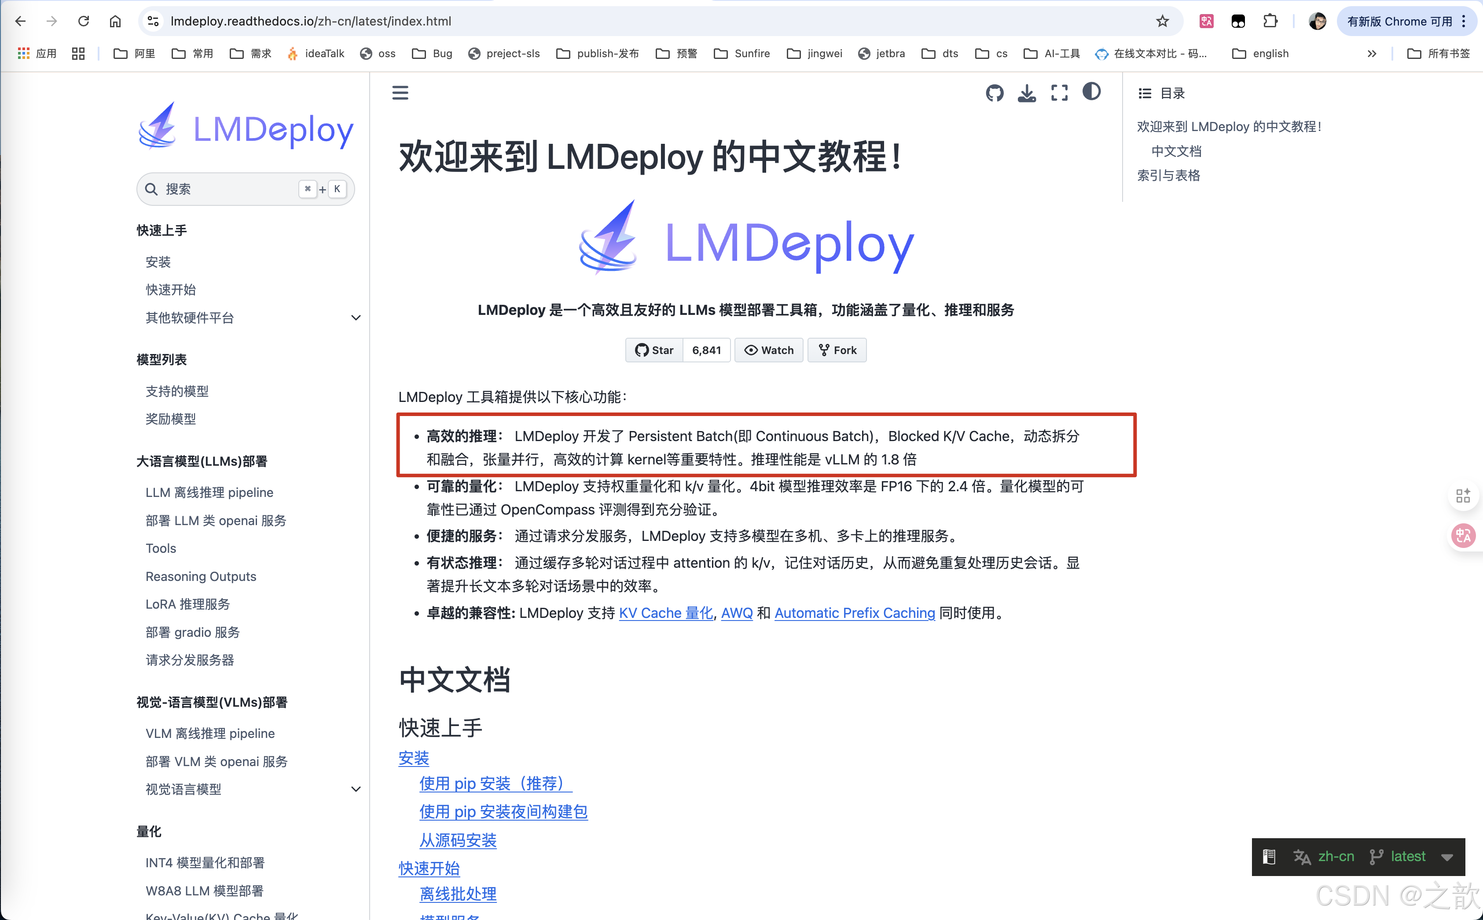Open the oss bookmark
This screenshot has height=920, width=1483.
(x=378, y=54)
